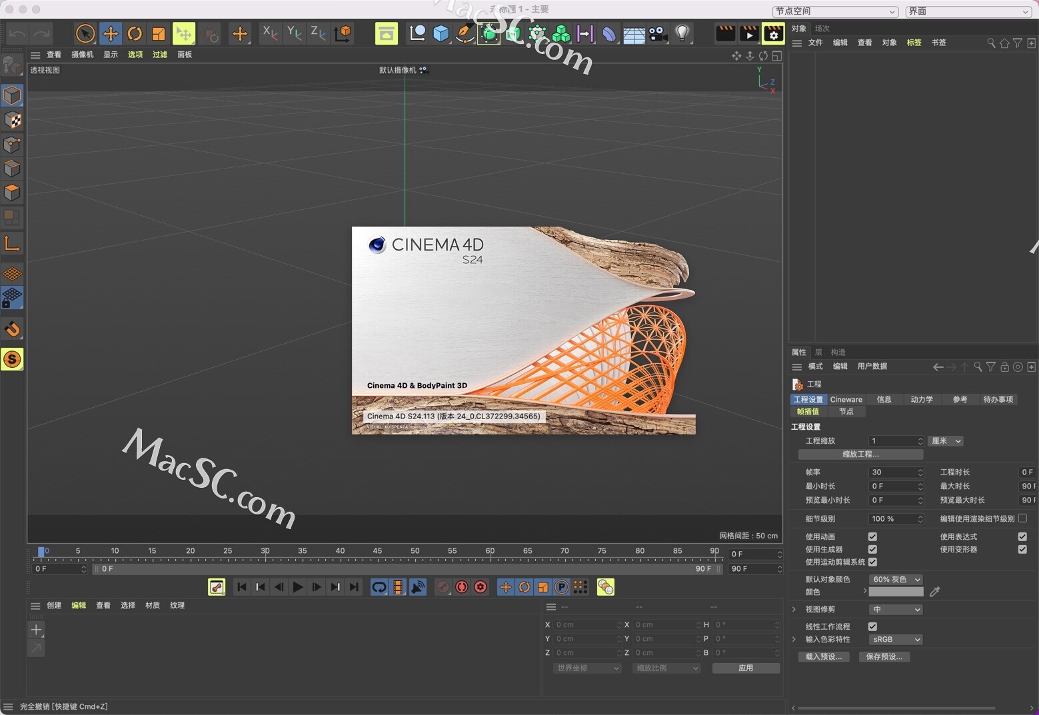Switch to Texture mode checker cube
Image resolution: width=1039 pixels, height=715 pixels.
(x=12, y=120)
